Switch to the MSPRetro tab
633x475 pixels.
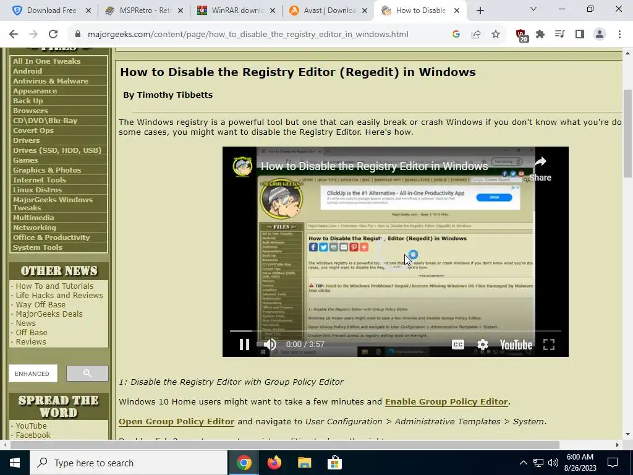tap(143, 11)
